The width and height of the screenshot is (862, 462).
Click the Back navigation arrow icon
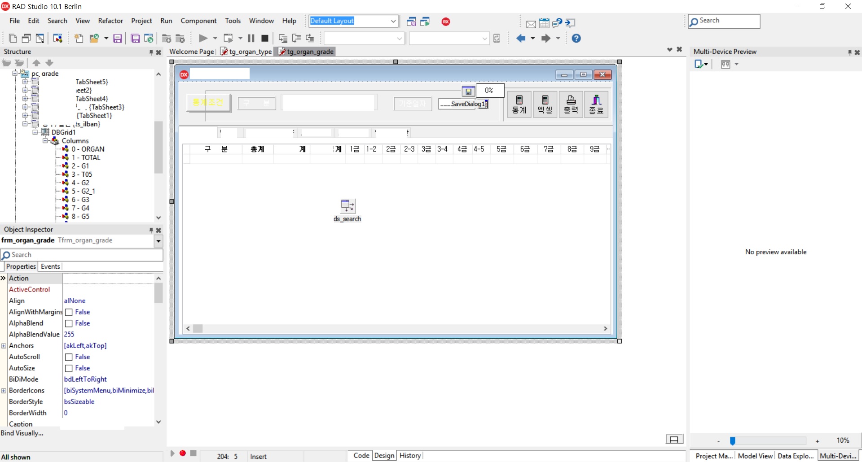pyautogui.click(x=521, y=39)
